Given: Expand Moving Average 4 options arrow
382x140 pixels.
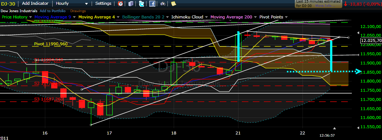Looking at the screenshot, I should point(118,17).
